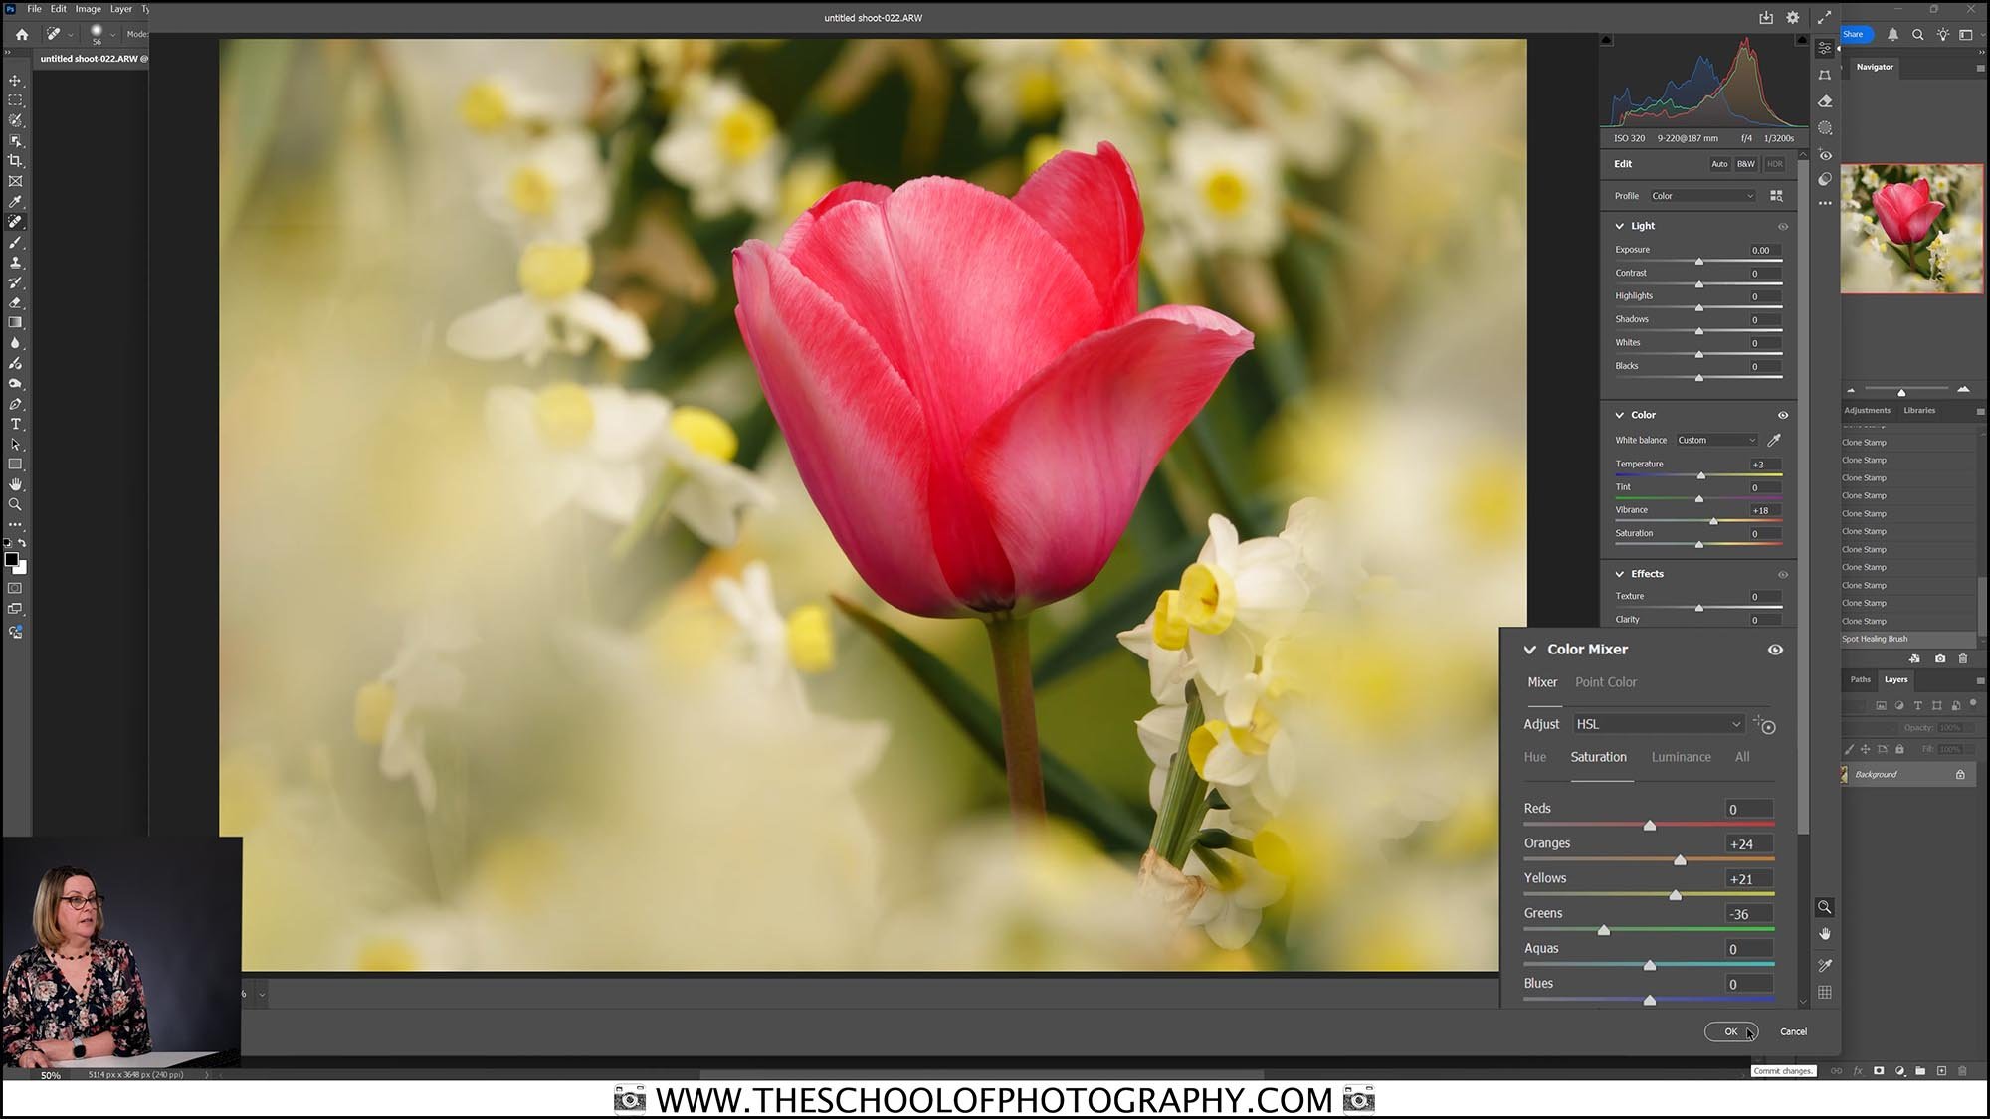1990x1119 pixels.
Task: Click the White Balance eyedropper
Action: point(1775,440)
